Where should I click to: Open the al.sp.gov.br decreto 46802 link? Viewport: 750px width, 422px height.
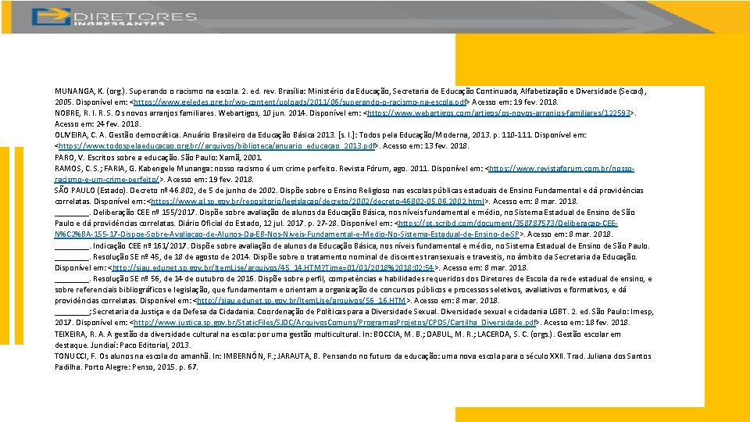[x=318, y=202]
